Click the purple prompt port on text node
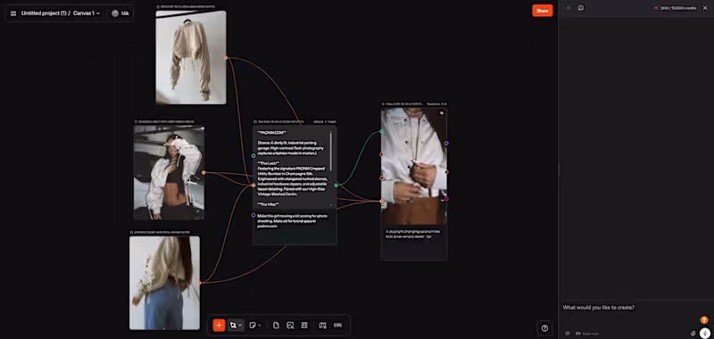 pos(253,215)
